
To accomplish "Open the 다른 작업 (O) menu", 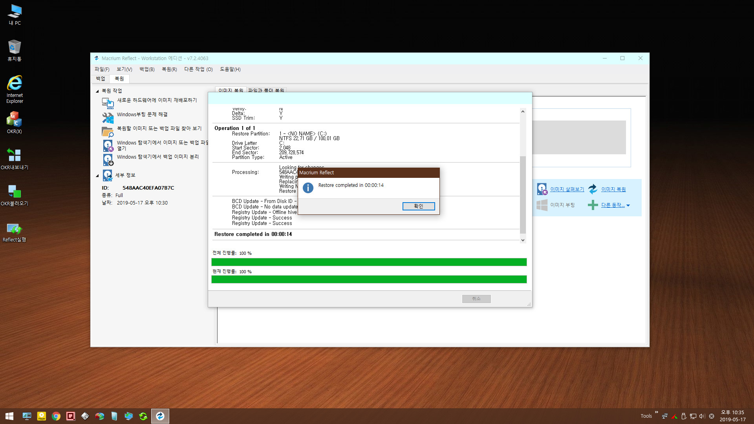I will tap(198, 69).
